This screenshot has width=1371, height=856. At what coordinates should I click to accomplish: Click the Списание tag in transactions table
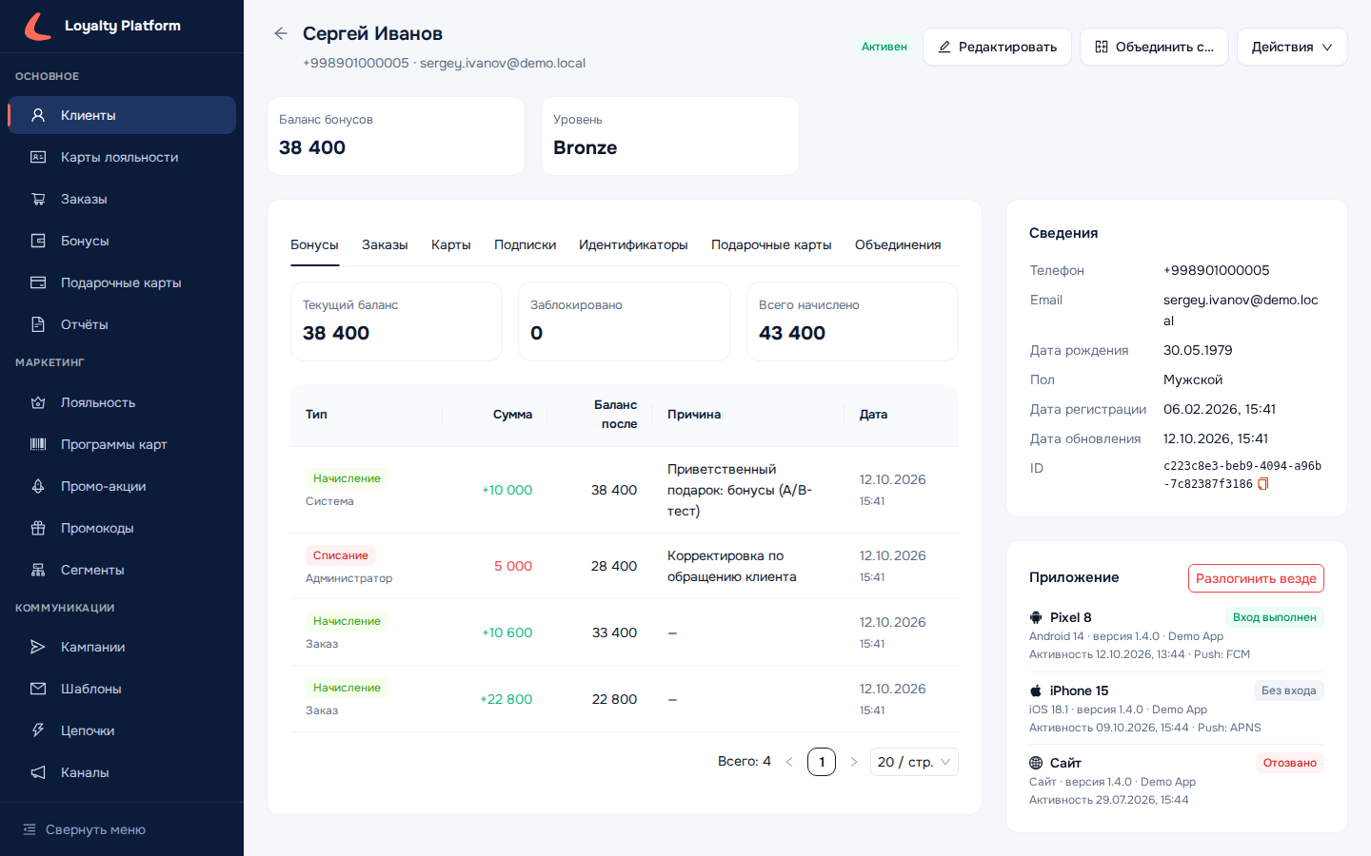click(x=341, y=555)
